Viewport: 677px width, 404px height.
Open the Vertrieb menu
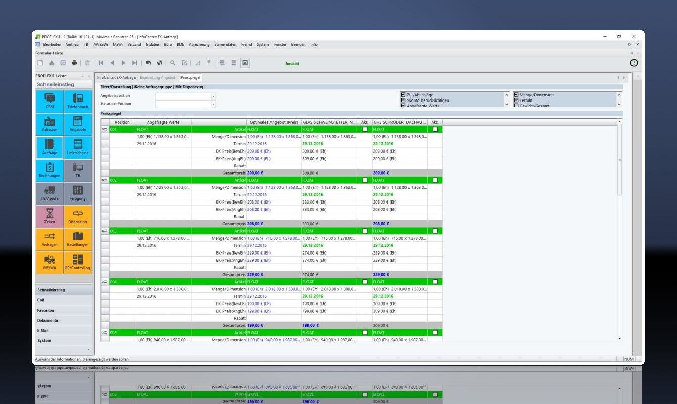[x=72, y=44]
